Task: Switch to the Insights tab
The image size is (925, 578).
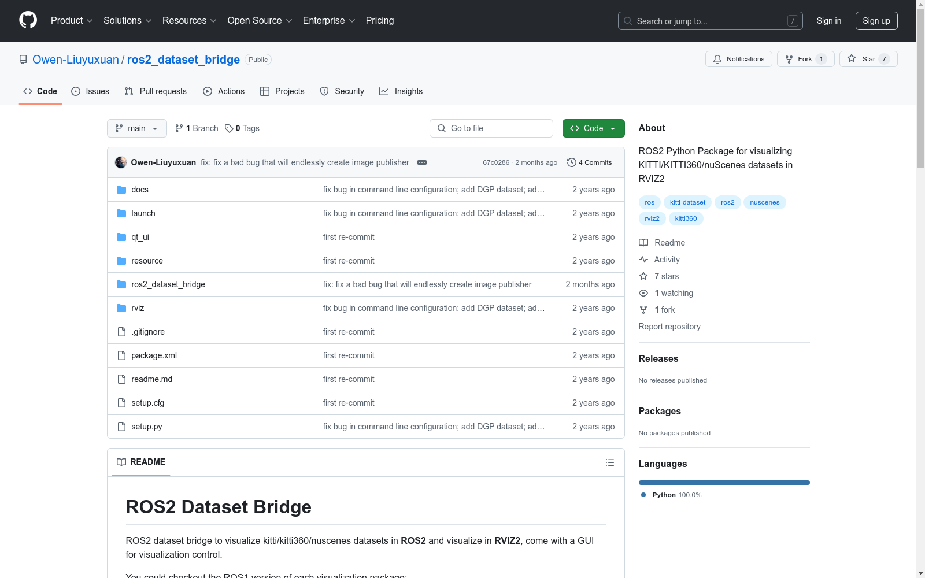Action: coord(401,91)
